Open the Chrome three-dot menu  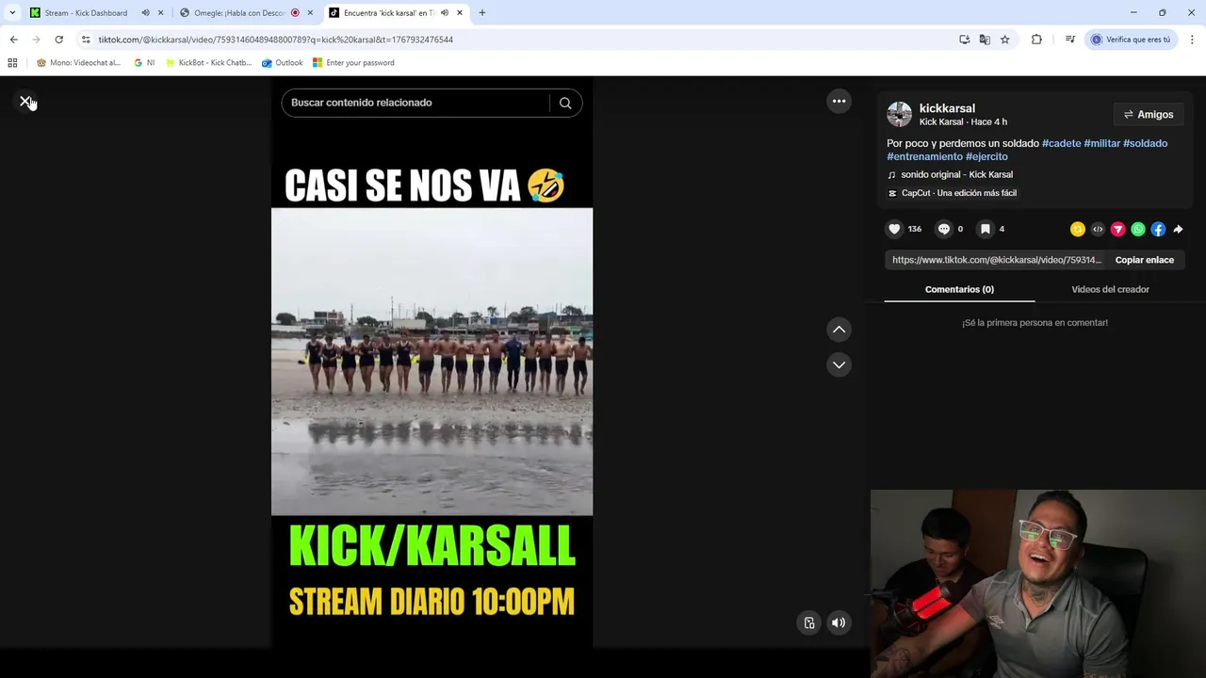pos(1193,40)
